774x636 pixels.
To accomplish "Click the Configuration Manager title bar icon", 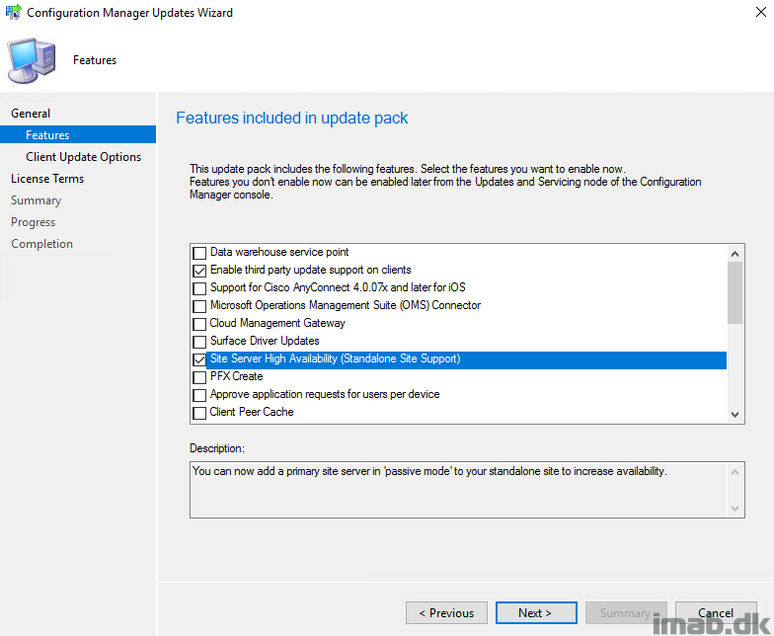I will point(14,12).
